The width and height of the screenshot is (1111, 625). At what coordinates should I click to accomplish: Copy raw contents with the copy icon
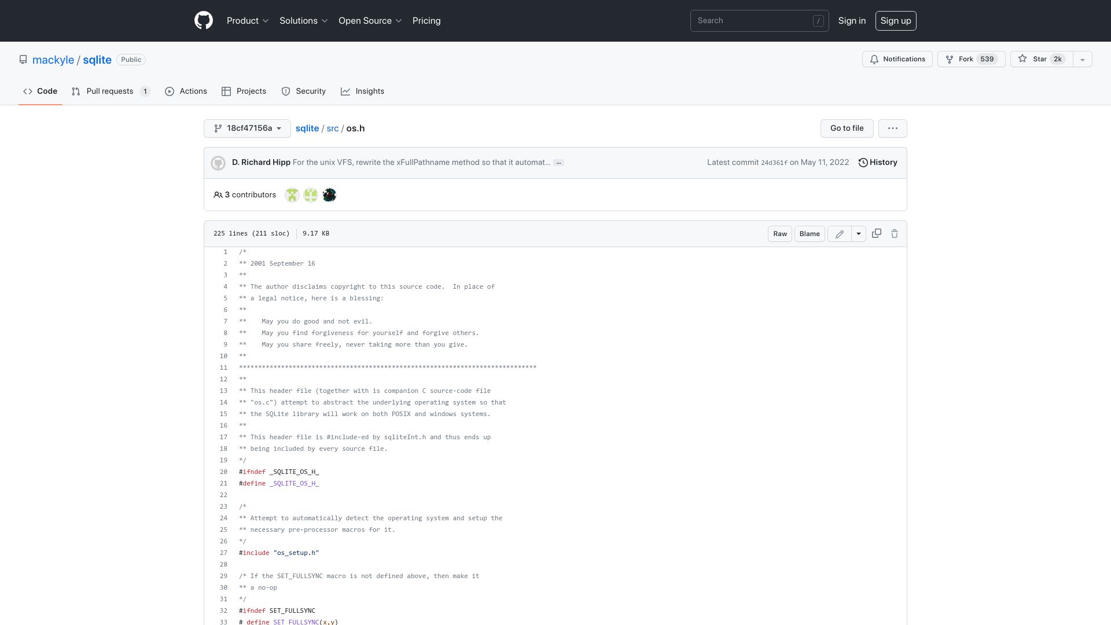(877, 233)
